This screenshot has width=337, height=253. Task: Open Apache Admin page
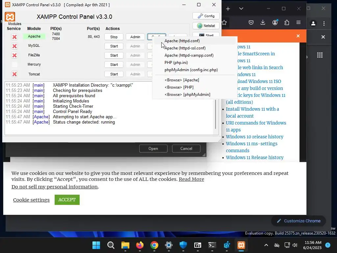(135, 37)
